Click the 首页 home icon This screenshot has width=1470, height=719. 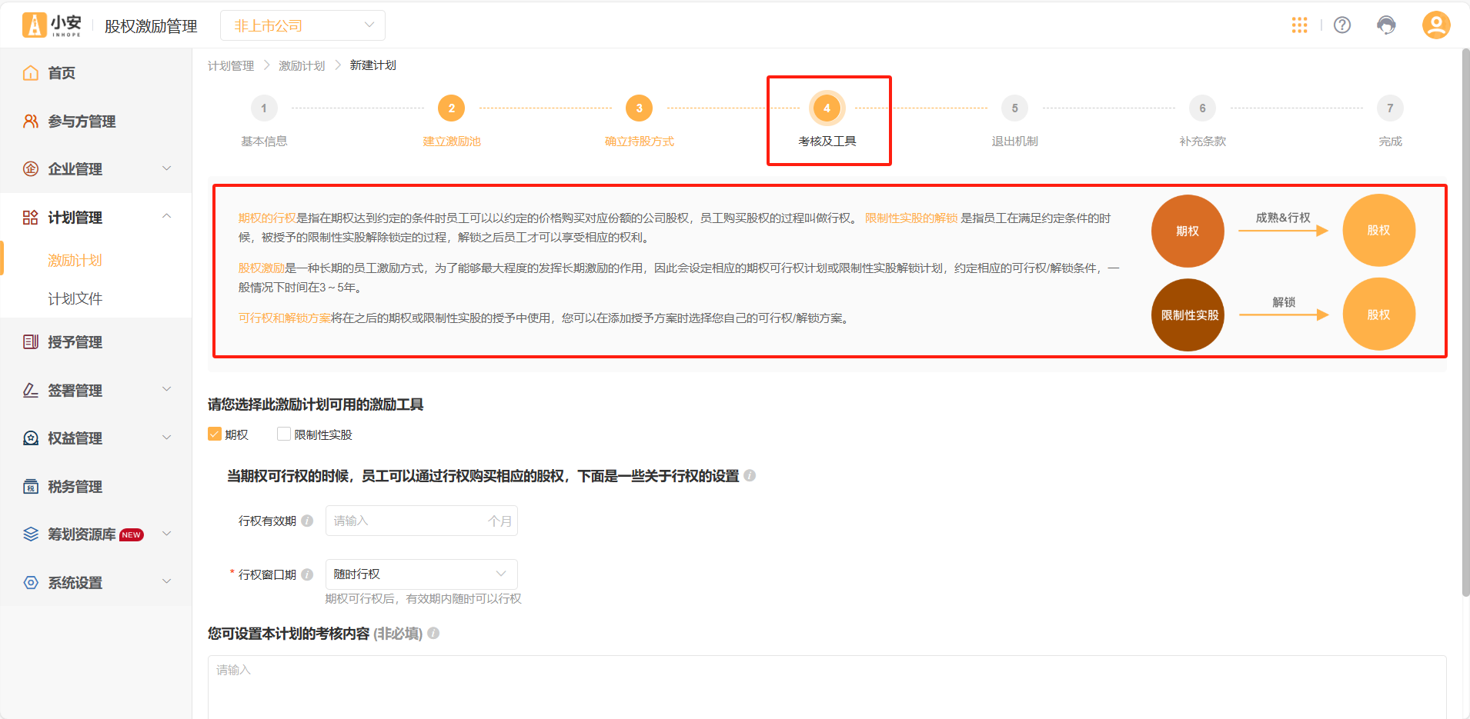coord(31,73)
